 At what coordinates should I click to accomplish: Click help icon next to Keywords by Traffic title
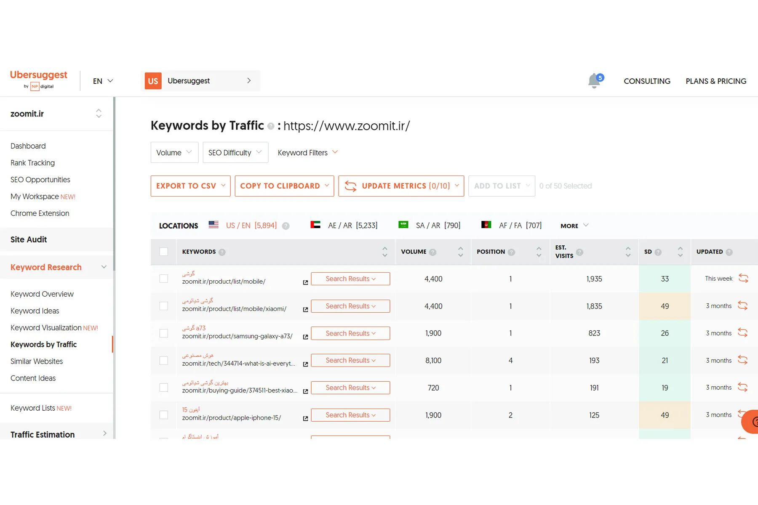[271, 126]
